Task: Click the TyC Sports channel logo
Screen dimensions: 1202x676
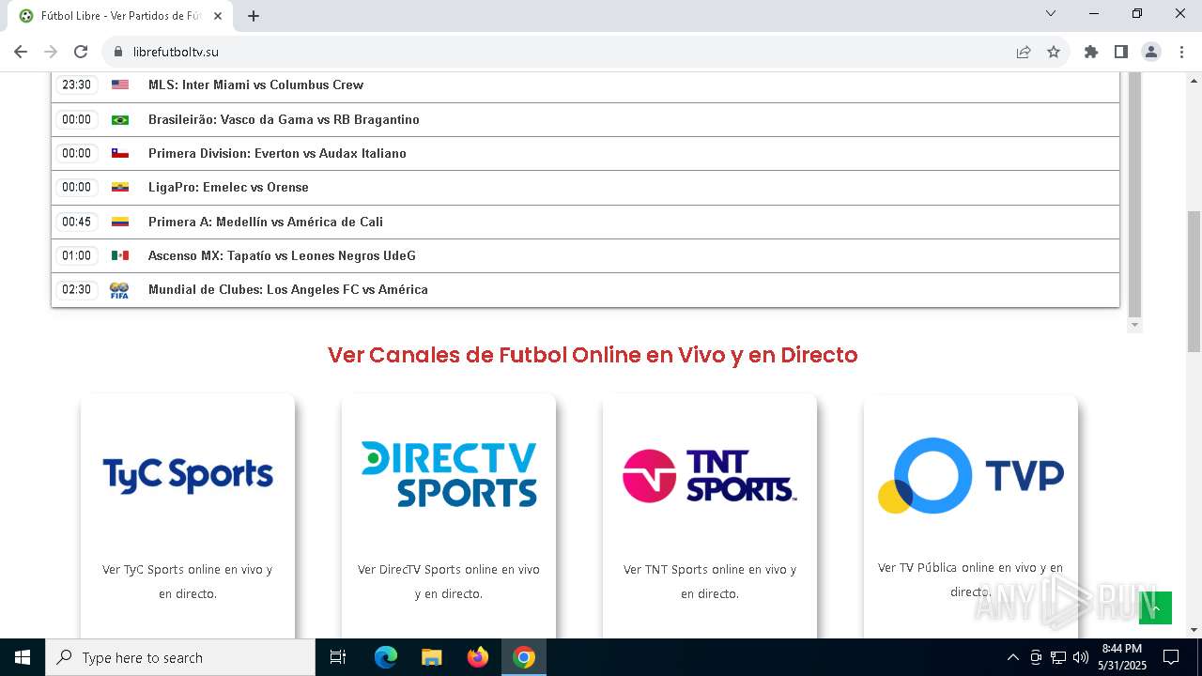Action: [x=188, y=475]
